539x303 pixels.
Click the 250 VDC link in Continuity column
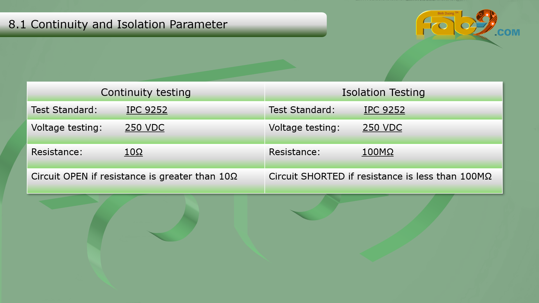coord(145,128)
